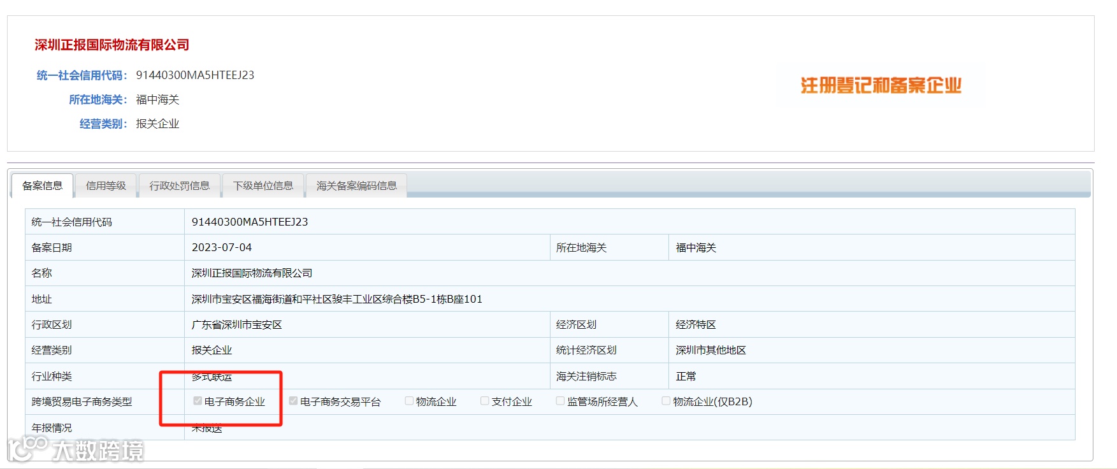
Task: Click the header 福中海关 value
Action: pyautogui.click(x=157, y=99)
